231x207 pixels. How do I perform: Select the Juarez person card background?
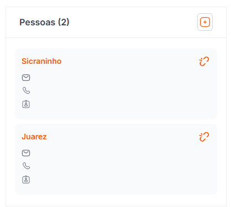coord(116,159)
